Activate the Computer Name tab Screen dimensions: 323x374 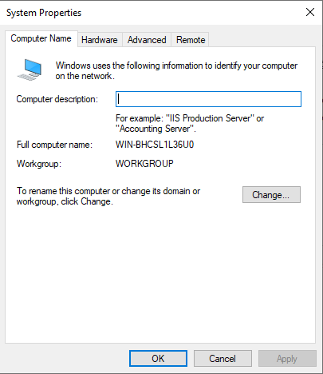click(41, 38)
